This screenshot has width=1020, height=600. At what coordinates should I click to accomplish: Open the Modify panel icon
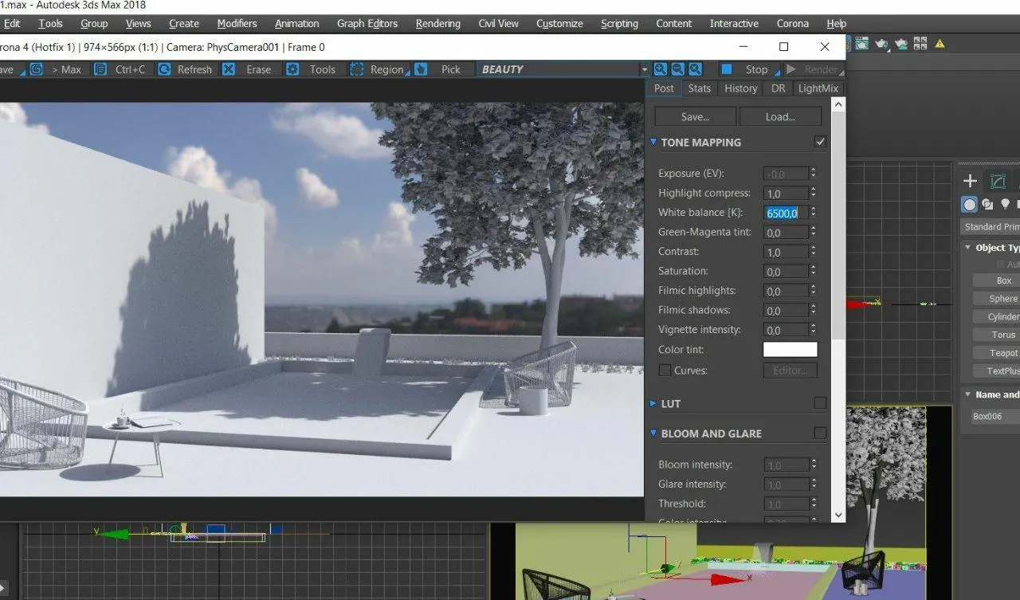997,181
